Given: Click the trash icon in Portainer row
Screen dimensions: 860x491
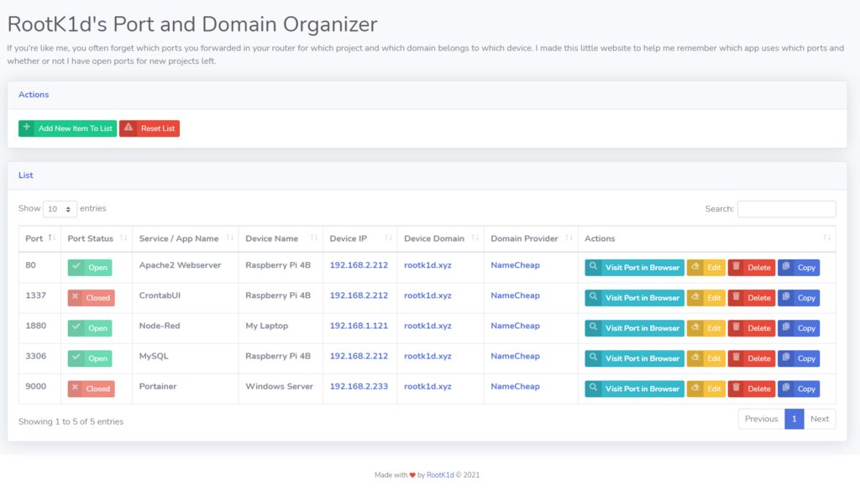Looking at the screenshot, I should pyautogui.click(x=737, y=388).
